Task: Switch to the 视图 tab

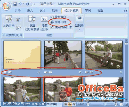Action: (x=100, y=10)
